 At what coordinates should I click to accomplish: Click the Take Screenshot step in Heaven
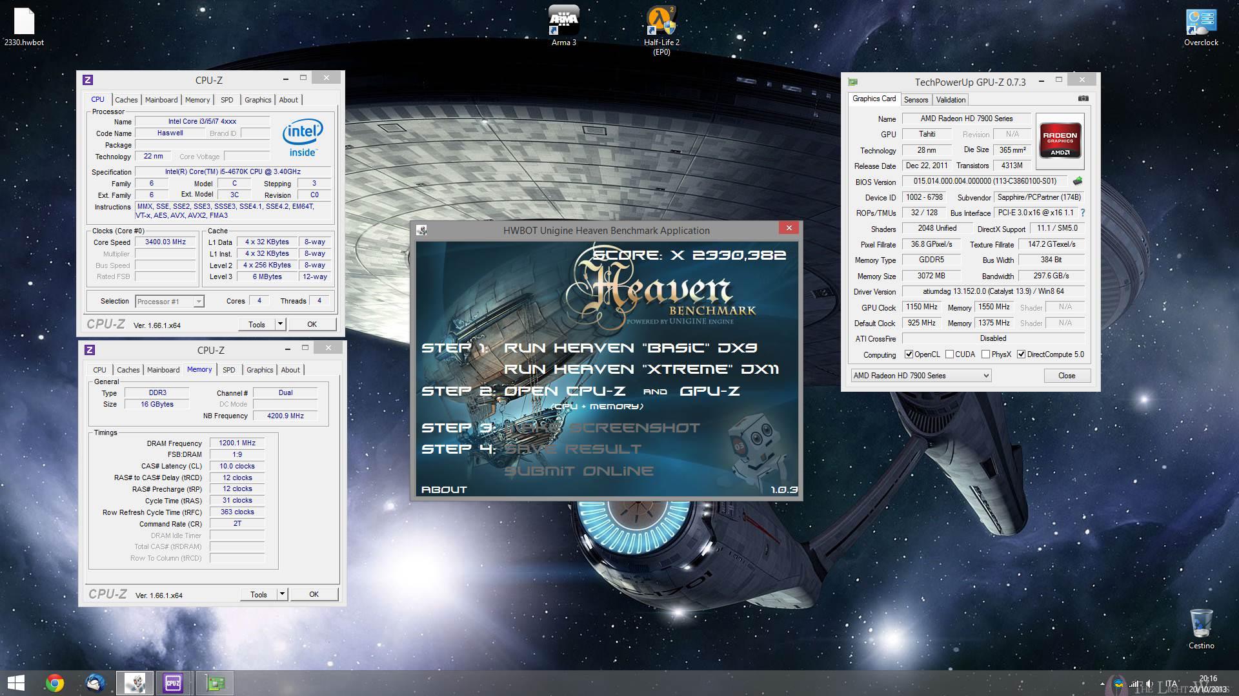pyautogui.click(x=601, y=428)
